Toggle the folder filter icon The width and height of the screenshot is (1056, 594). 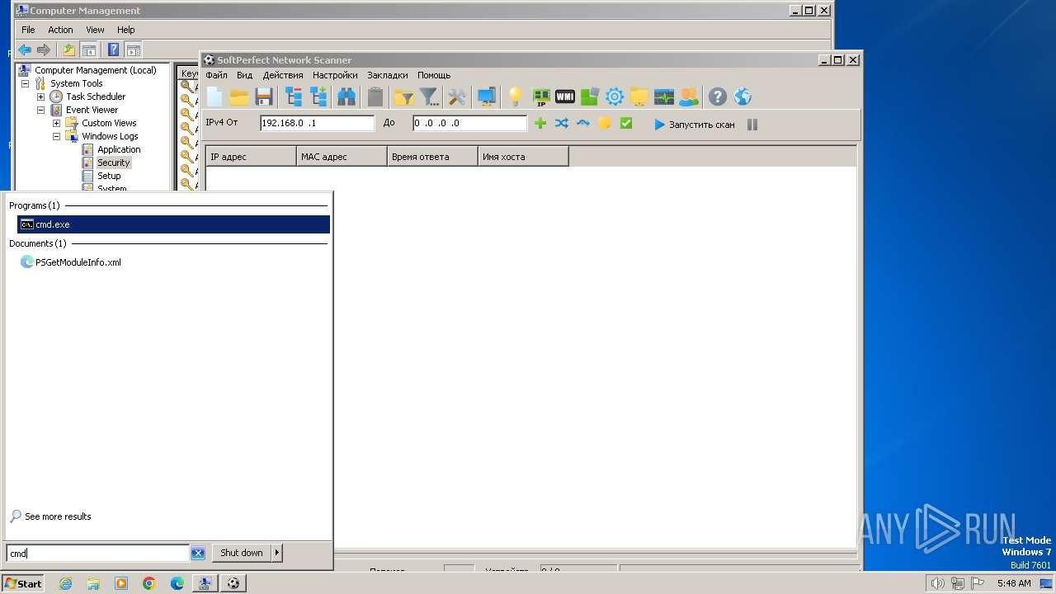click(403, 97)
